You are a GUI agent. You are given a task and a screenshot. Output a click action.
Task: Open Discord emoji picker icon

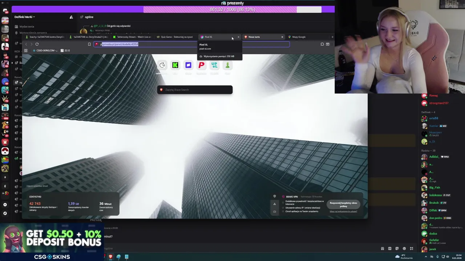pyautogui.click(x=404, y=249)
